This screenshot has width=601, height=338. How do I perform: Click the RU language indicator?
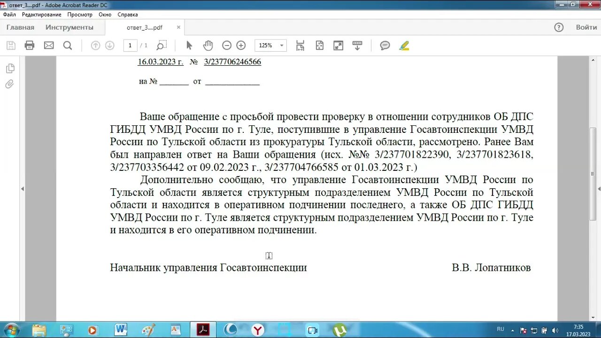[x=501, y=329]
